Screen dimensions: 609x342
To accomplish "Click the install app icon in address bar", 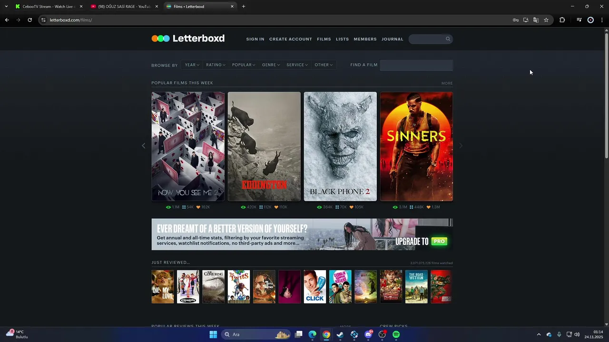I will [526, 20].
